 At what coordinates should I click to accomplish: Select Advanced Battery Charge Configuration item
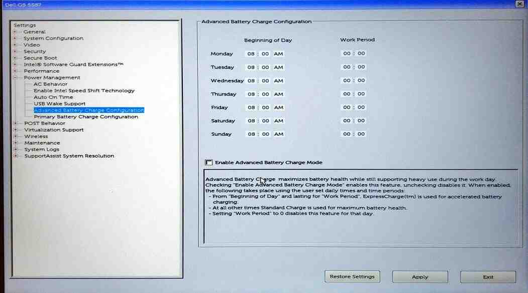point(89,110)
